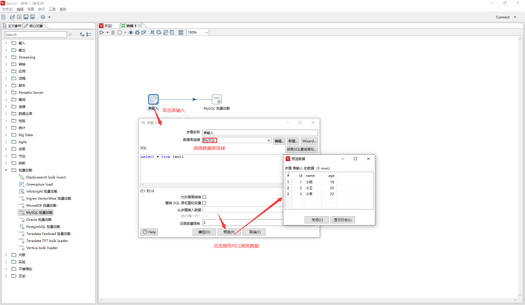Image resolution: width=525 pixels, height=305 pixels.
Task: Click the Verify transformation icon
Action: 153,32
